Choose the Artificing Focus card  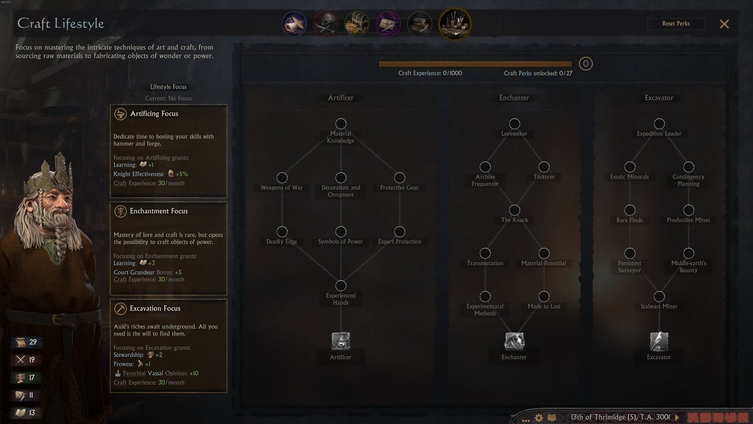(x=168, y=151)
